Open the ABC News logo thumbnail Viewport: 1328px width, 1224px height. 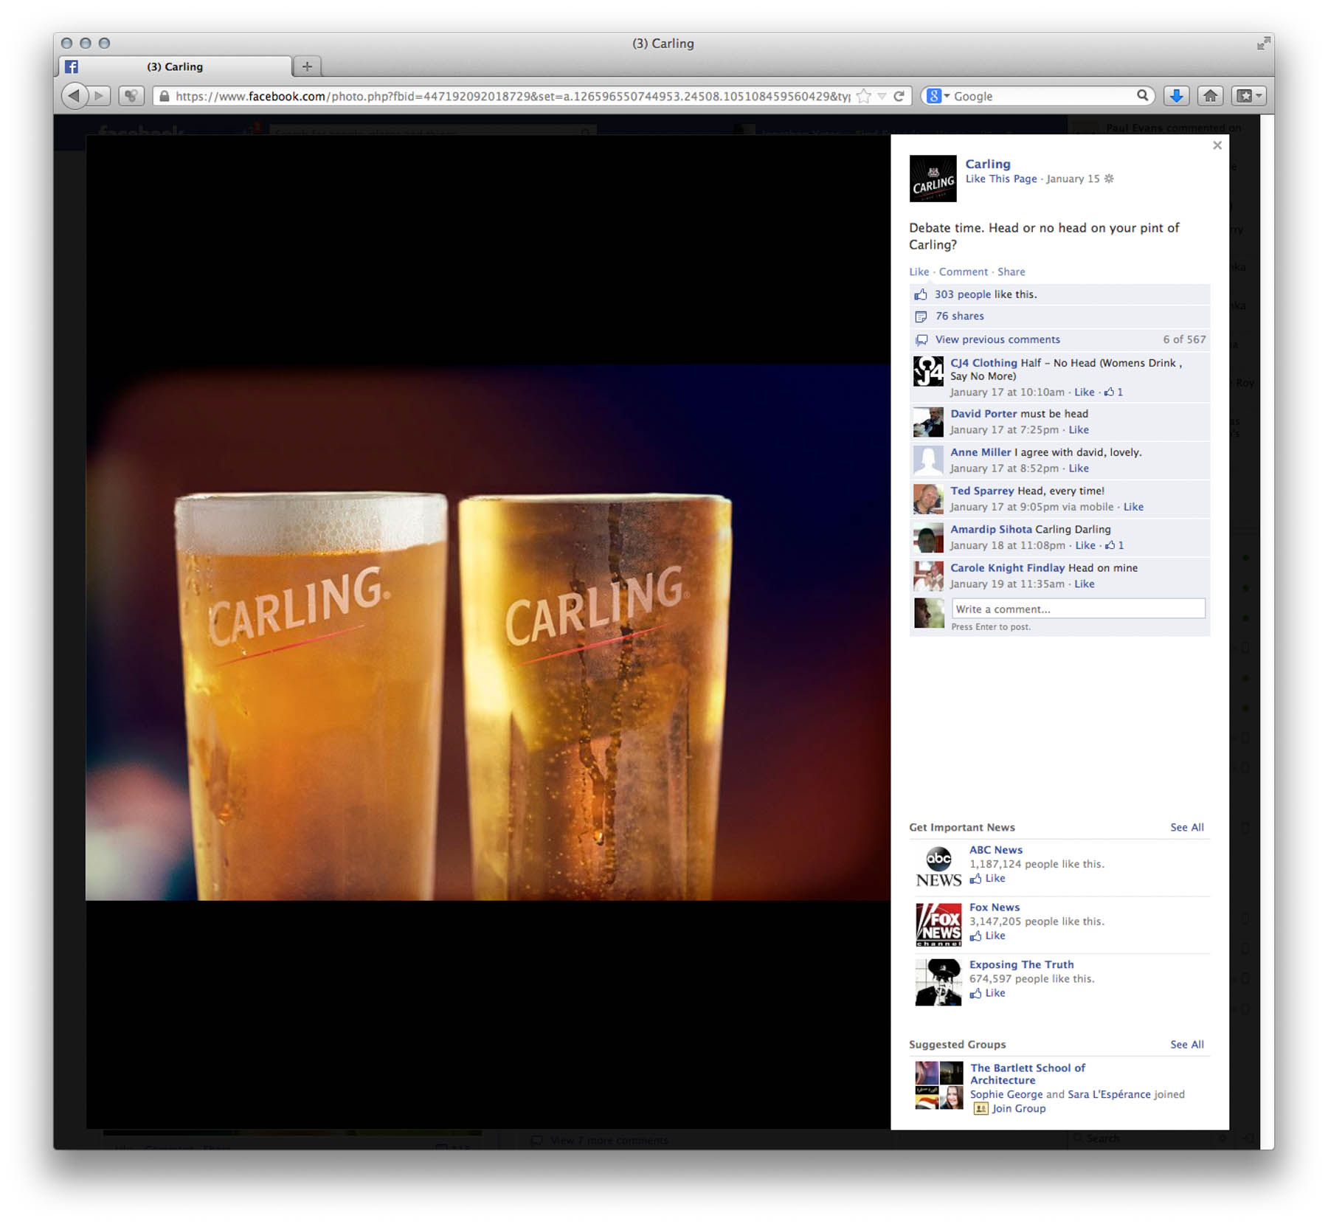tap(938, 867)
